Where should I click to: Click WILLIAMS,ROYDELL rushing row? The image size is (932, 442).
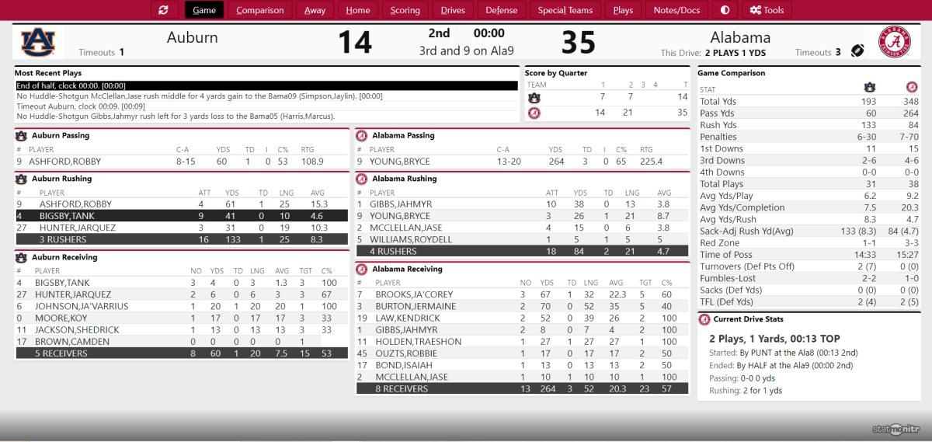click(x=523, y=240)
